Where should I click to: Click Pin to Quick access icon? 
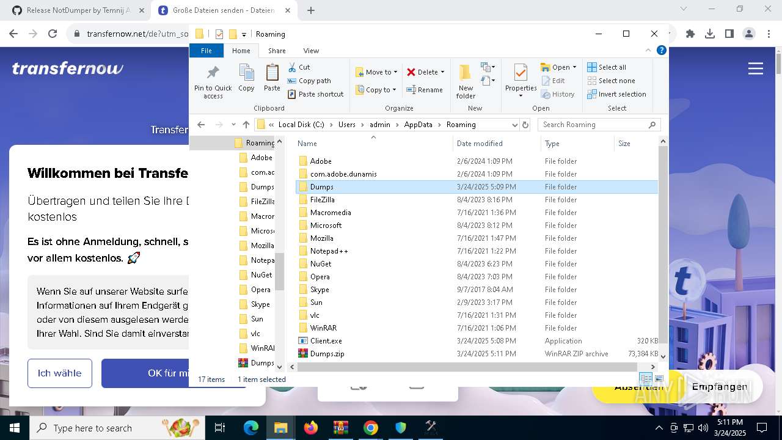coord(213,81)
